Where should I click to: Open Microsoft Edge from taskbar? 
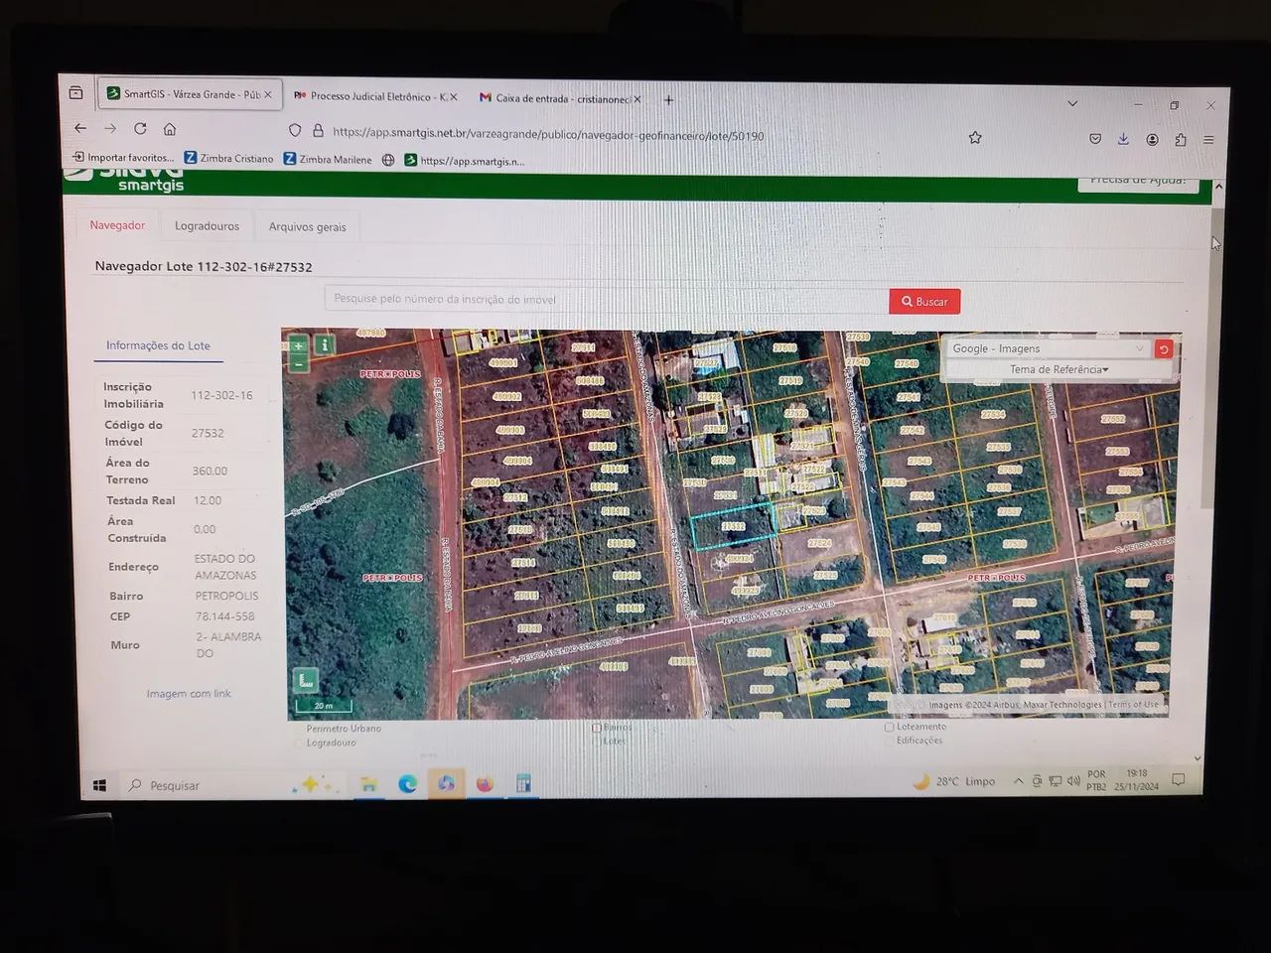click(x=407, y=784)
